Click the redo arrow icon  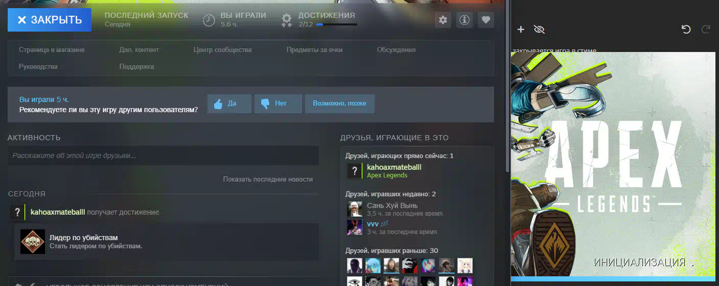(x=706, y=30)
